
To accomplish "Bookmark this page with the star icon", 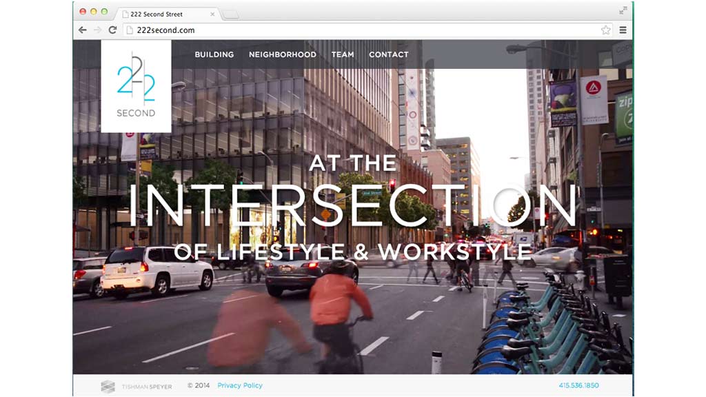I will coord(605,30).
